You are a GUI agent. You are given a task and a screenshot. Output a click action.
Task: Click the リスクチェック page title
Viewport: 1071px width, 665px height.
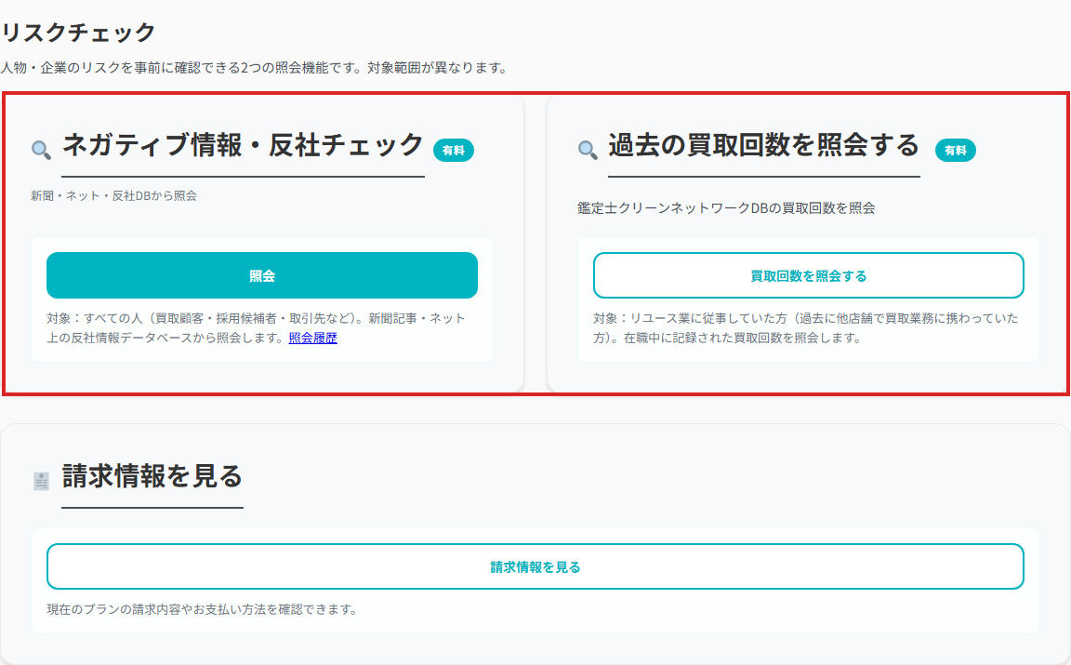click(78, 33)
